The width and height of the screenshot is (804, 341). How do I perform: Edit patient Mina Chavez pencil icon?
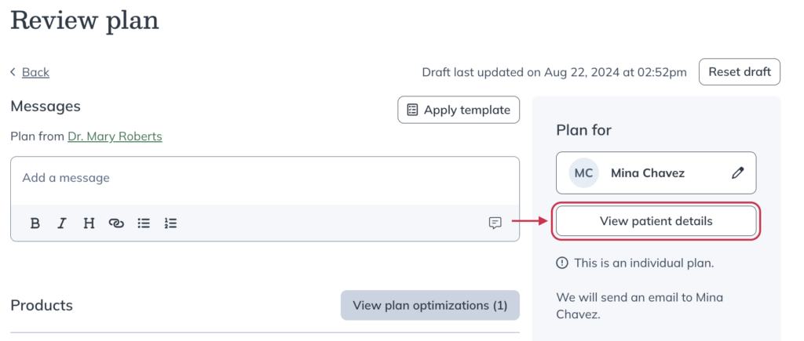pos(737,173)
